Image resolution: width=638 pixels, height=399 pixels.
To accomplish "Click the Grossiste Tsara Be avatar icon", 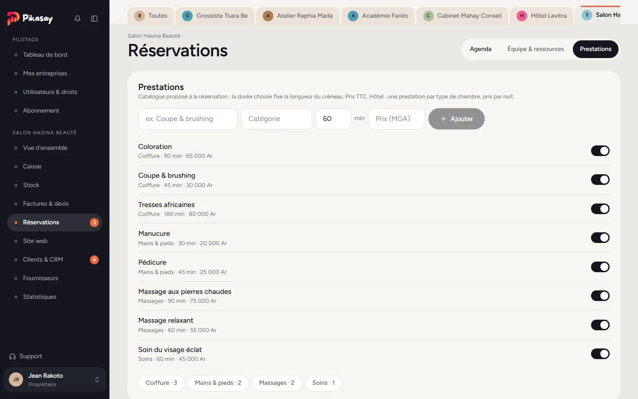I will tap(187, 16).
